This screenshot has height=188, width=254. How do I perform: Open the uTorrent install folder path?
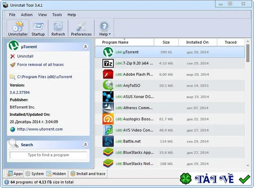coord(41,77)
